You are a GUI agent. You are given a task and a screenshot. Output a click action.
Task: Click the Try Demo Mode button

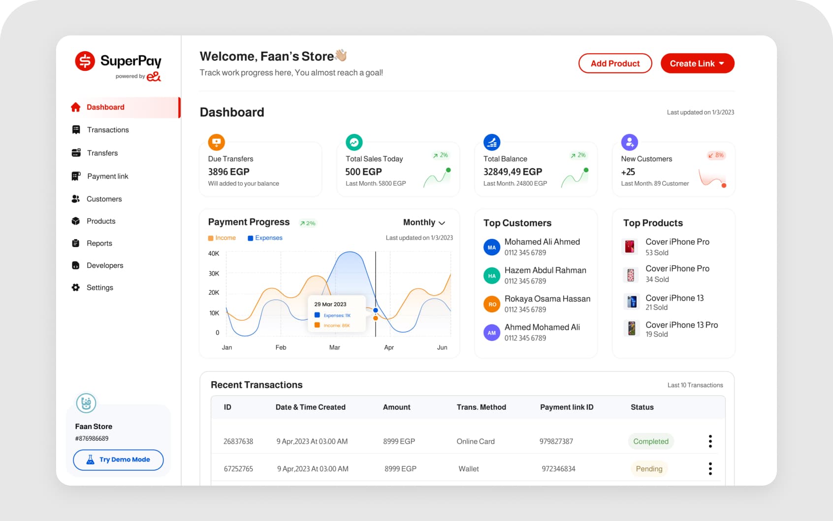coord(118,460)
